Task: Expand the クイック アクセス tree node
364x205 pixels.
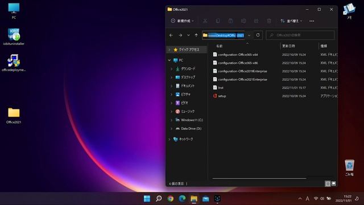Action: click(169, 50)
